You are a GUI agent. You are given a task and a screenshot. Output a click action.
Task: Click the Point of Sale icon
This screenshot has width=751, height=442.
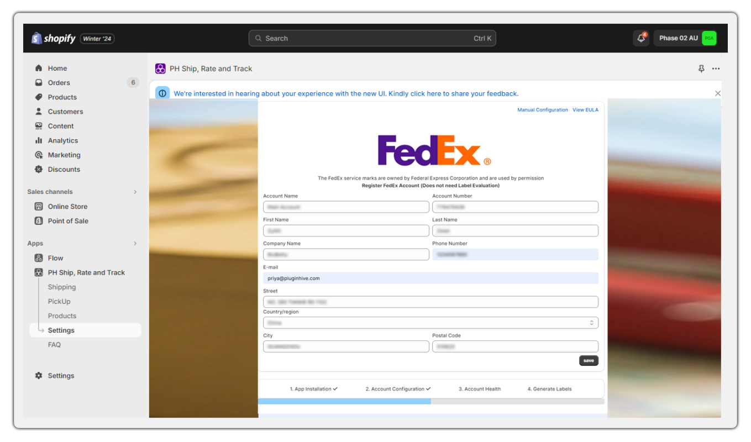click(39, 220)
